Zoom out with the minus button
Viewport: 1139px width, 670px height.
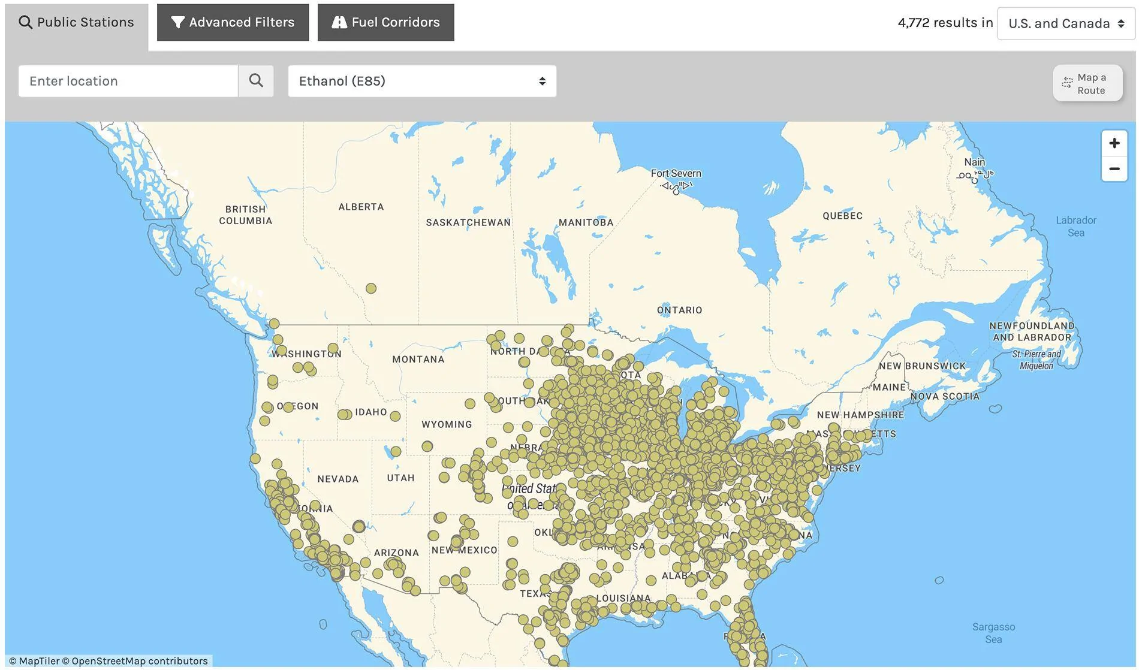point(1114,169)
